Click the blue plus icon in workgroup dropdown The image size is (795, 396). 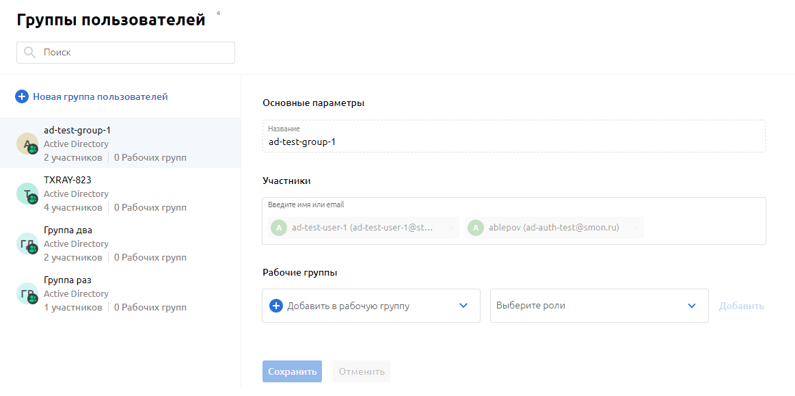tap(276, 306)
